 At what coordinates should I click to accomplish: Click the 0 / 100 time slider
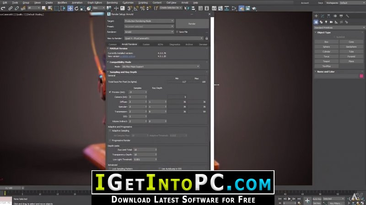click(x=11, y=188)
